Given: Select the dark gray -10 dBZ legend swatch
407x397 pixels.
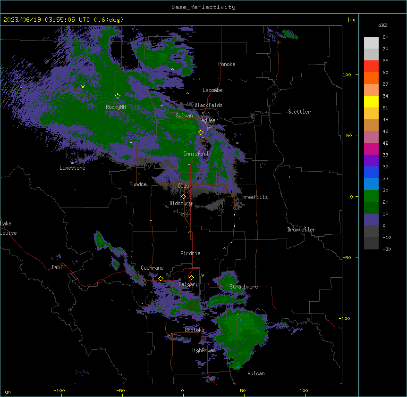Looking at the screenshot, I should 371,243.
